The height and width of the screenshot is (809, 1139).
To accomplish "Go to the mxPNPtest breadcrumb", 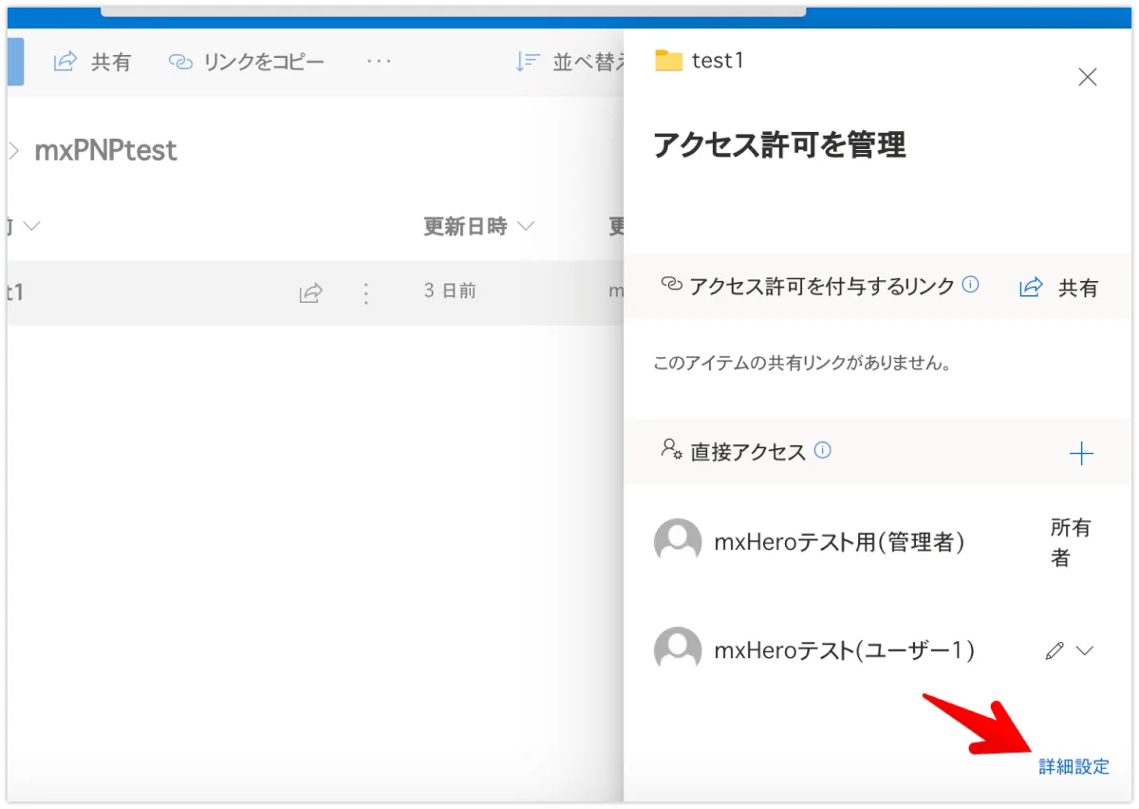I will tap(105, 150).
